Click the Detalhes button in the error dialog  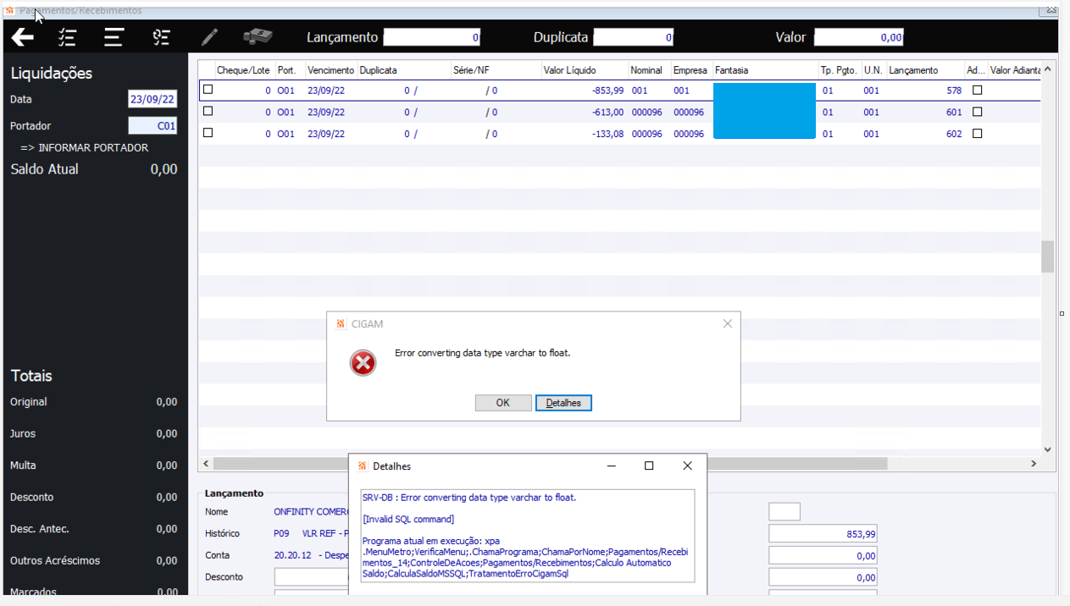pyautogui.click(x=563, y=403)
